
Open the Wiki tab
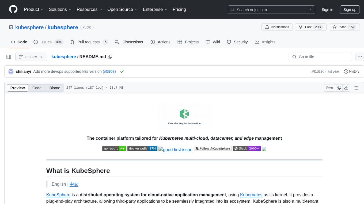click(x=213, y=42)
